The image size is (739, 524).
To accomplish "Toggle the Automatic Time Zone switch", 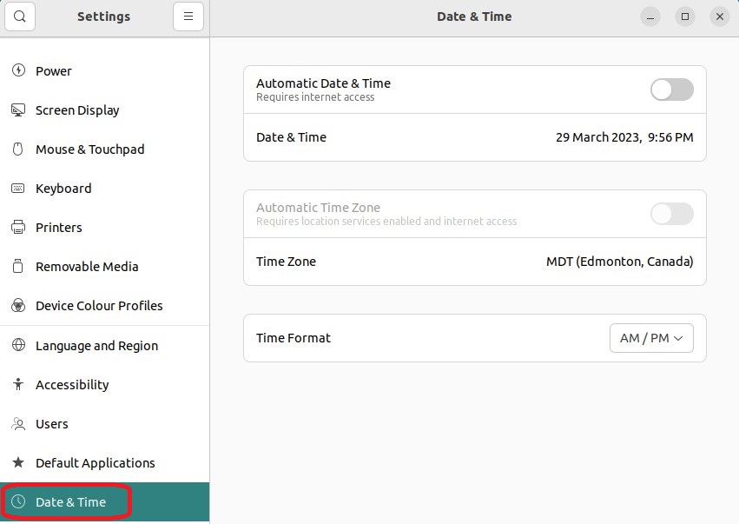I will tap(671, 214).
